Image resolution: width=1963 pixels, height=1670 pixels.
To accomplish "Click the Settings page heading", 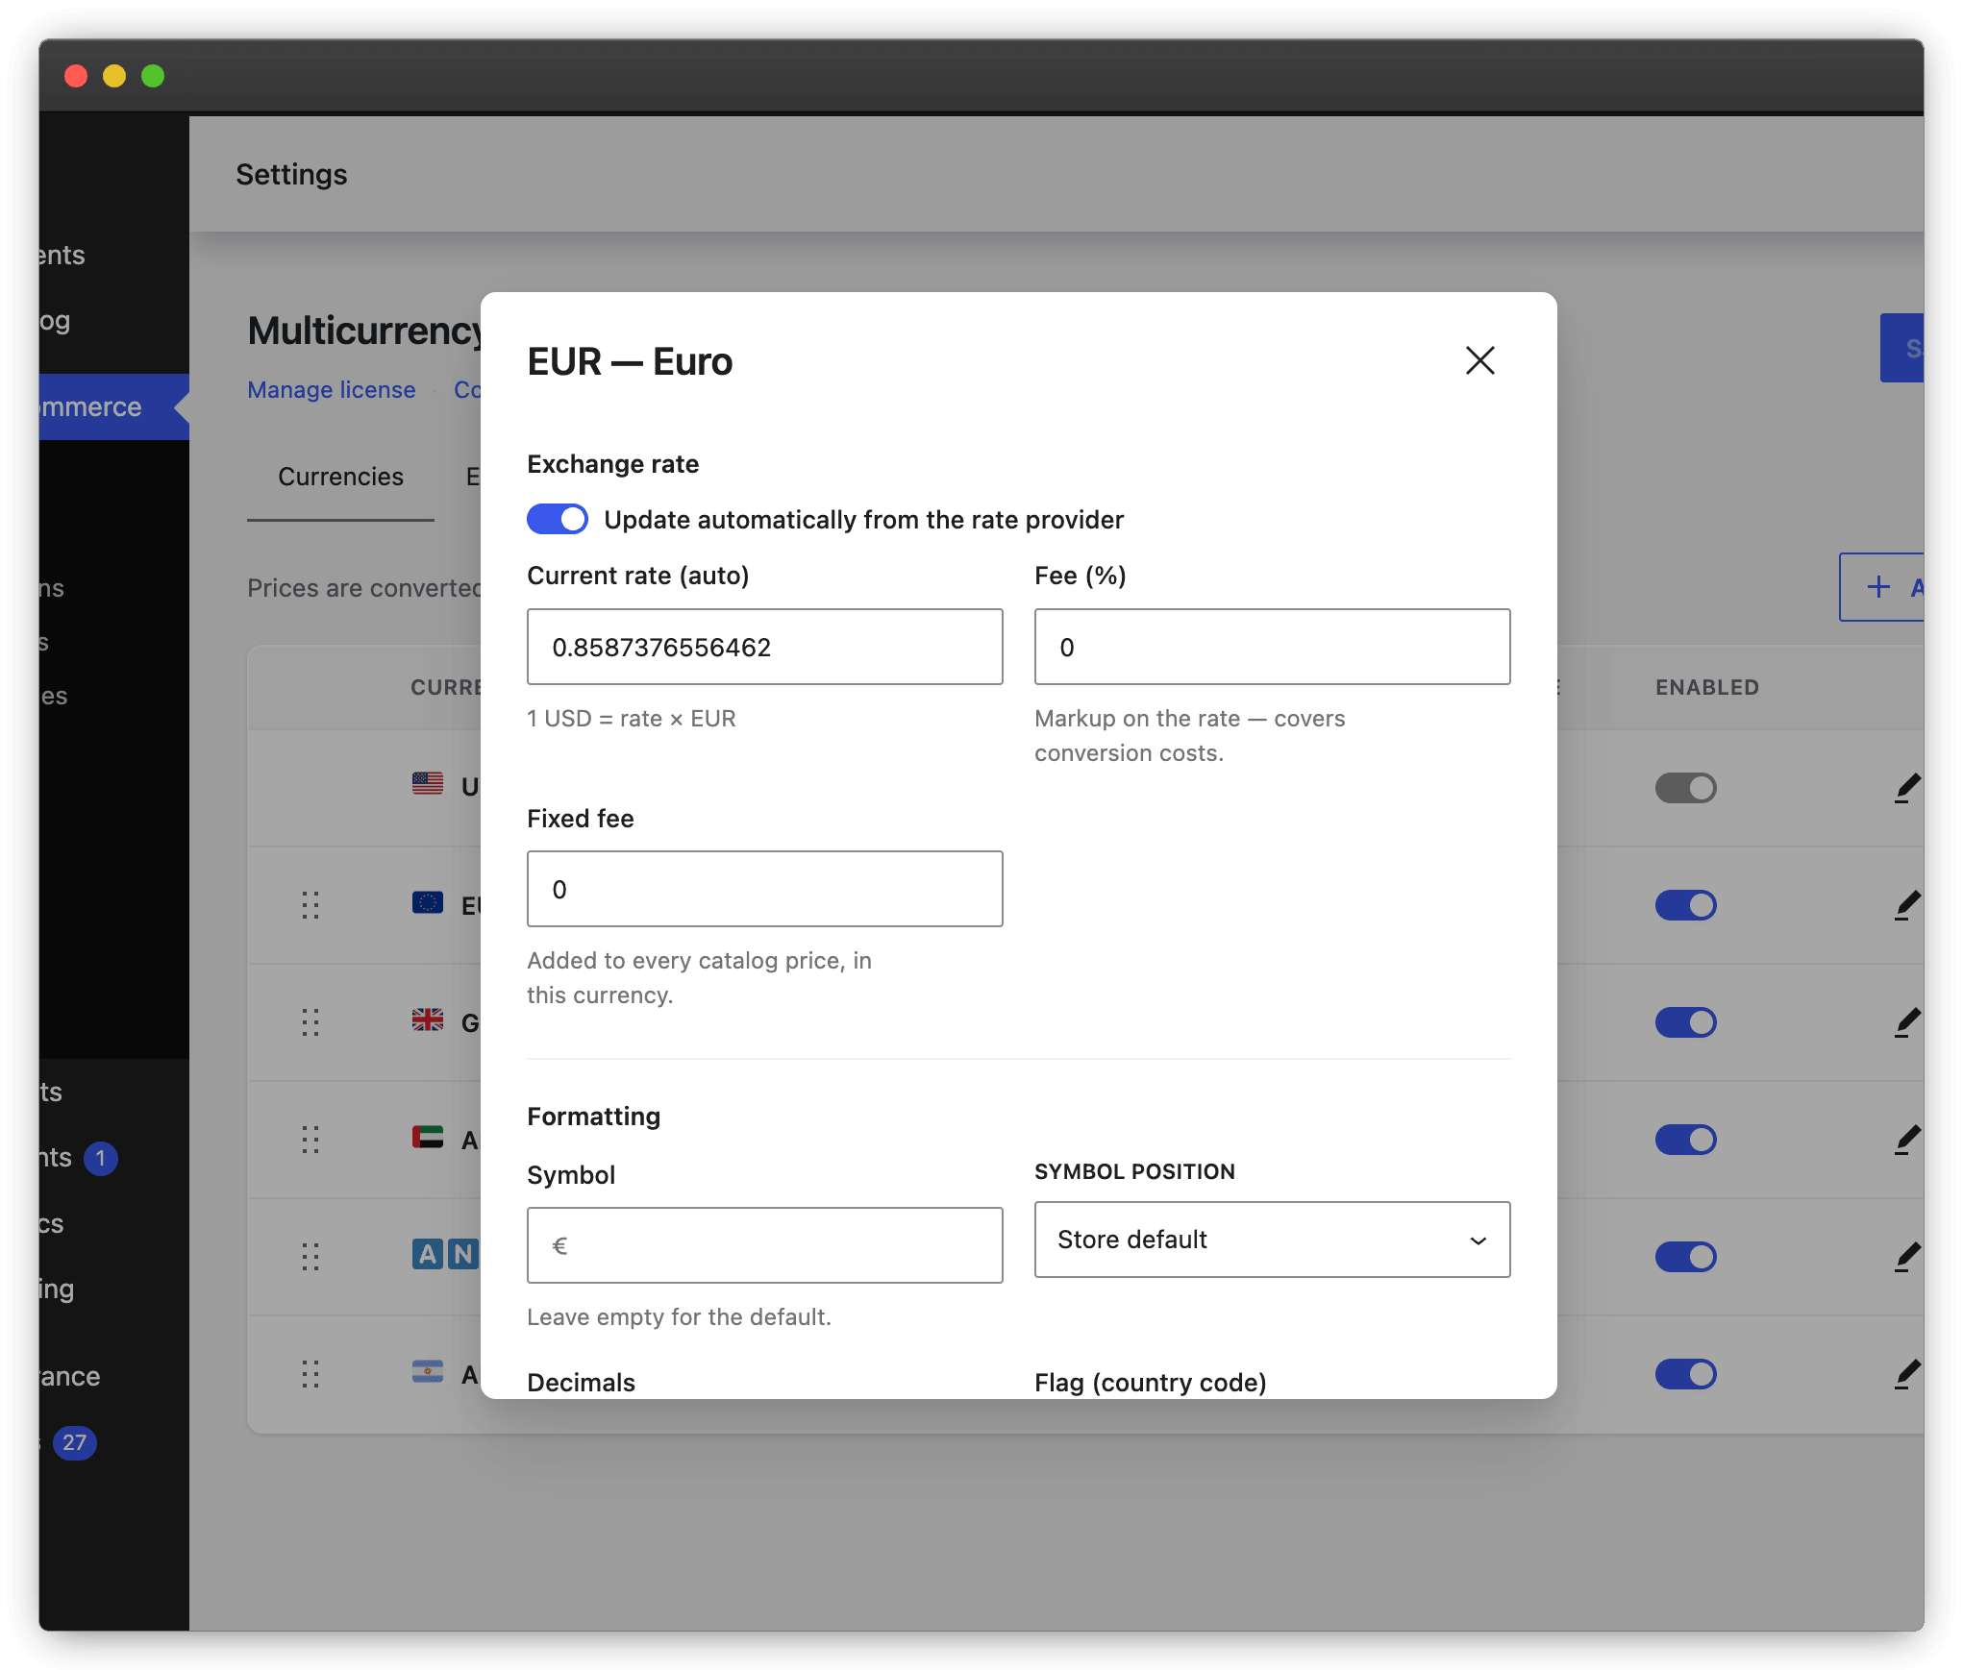I will 291,174.
